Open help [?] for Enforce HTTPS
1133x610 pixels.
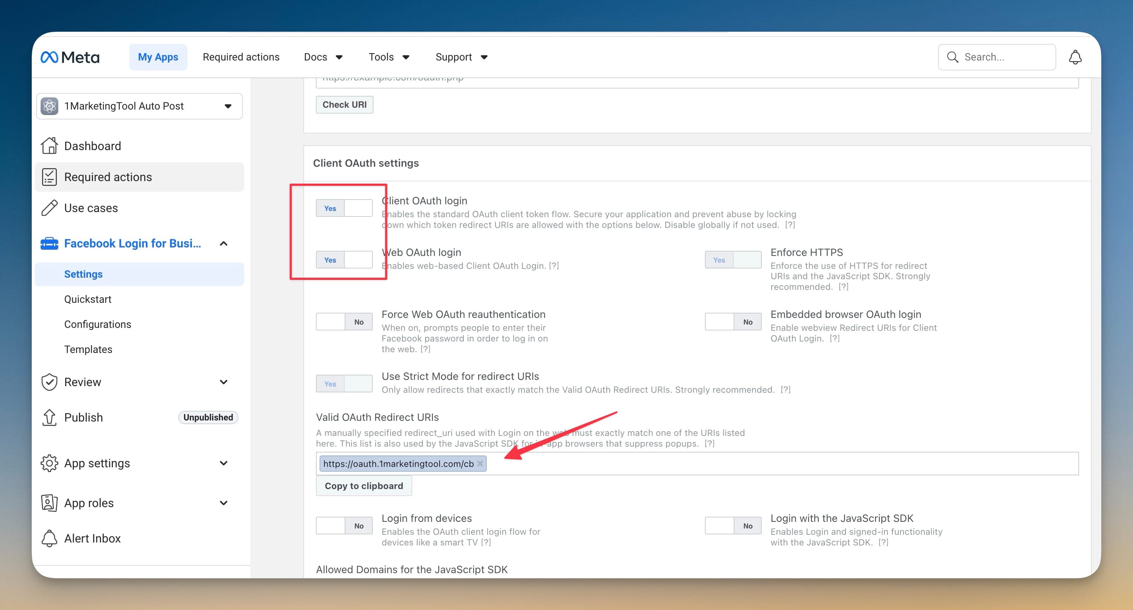(843, 287)
